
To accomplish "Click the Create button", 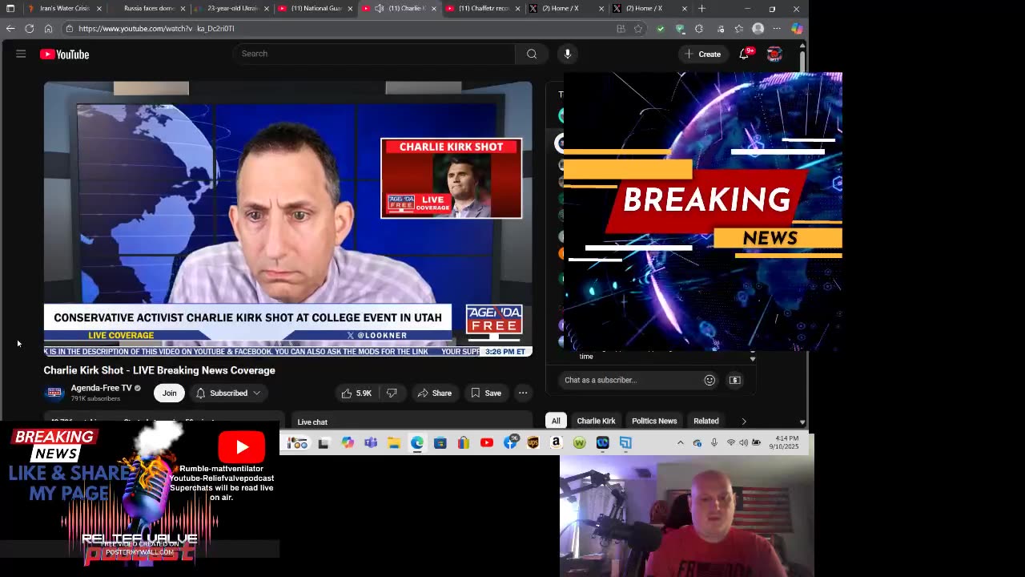I will [x=702, y=54].
